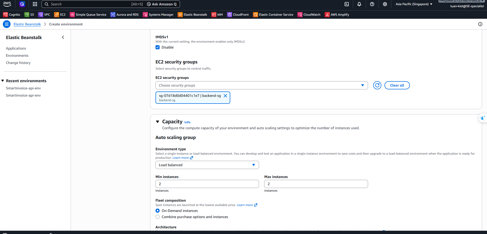The width and height of the screenshot is (487, 234).
Task: Collapse the Capacity section
Action: (158, 122)
